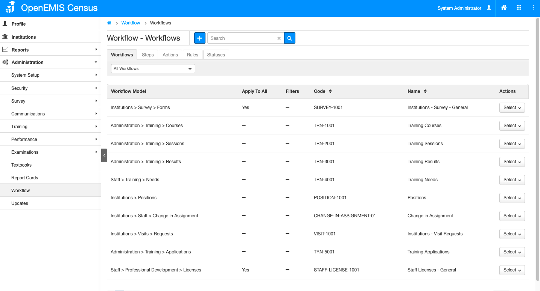Click the TRN-5001 code cell
The image size is (540, 291).
coord(324,252)
